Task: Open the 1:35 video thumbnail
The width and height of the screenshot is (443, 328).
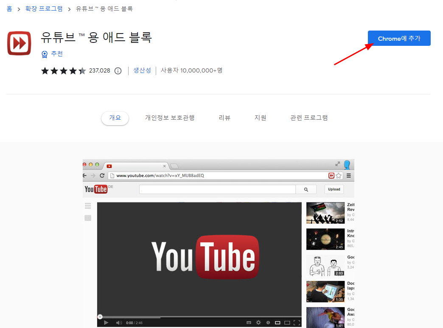Action: pyautogui.click(x=325, y=292)
